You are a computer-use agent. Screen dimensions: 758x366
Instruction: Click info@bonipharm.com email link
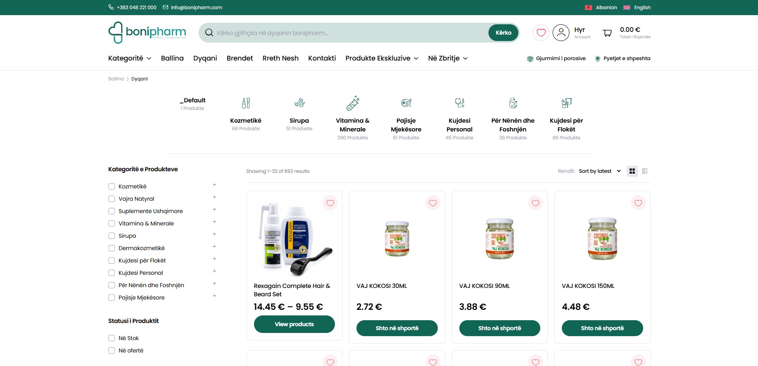[197, 8]
